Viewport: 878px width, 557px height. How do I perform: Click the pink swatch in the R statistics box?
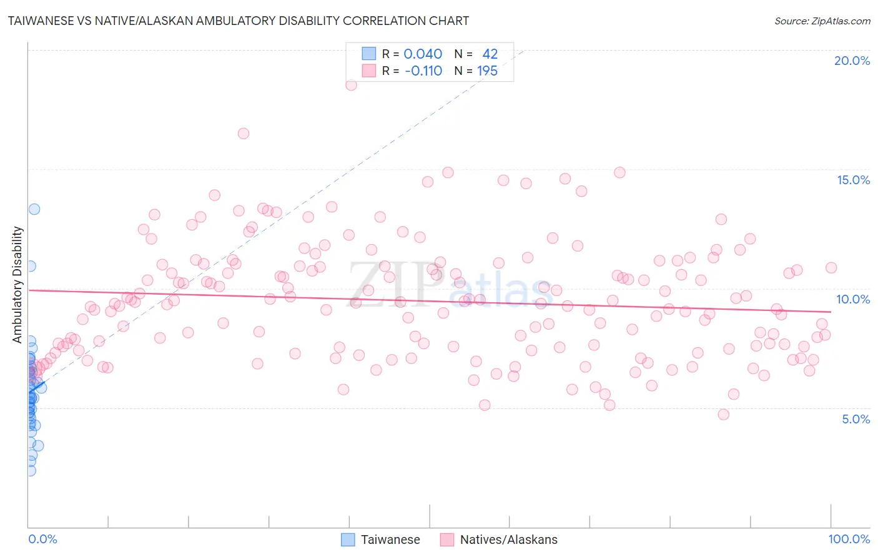[x=369, y=71]
